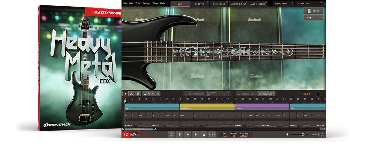This screenshot has height=148, width=365.
Task: Click the Replace MIDI button
Action: click(246, 94)
